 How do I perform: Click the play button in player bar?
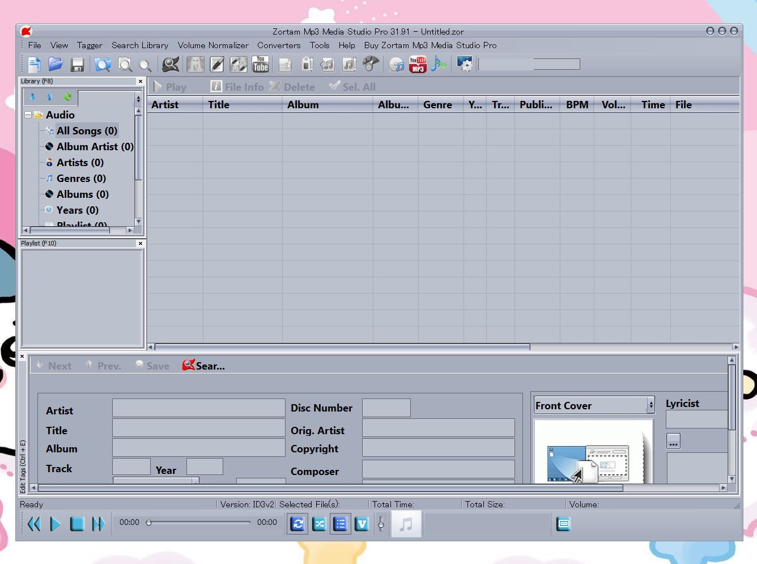[x=55, y=524]
